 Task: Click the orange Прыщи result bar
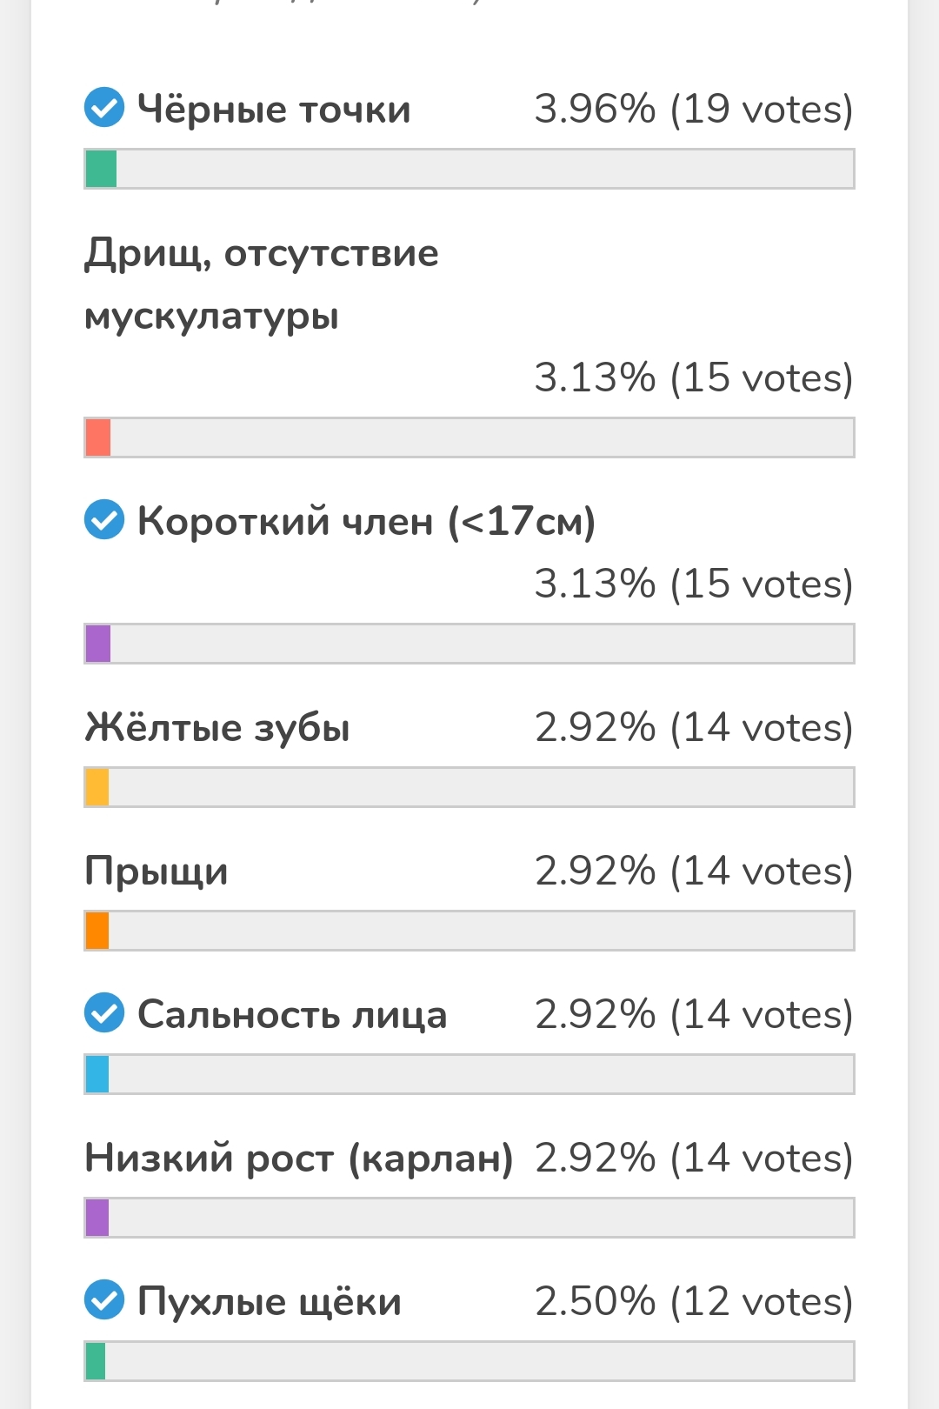[469, 931]
